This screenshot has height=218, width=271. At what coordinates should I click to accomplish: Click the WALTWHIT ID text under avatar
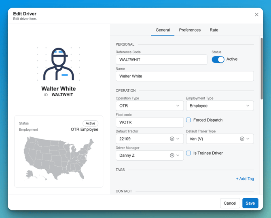coord(62,95)
